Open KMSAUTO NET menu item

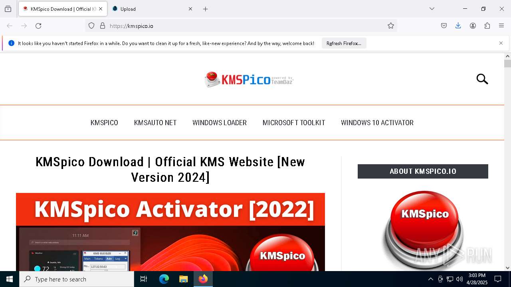pos(155,123)
